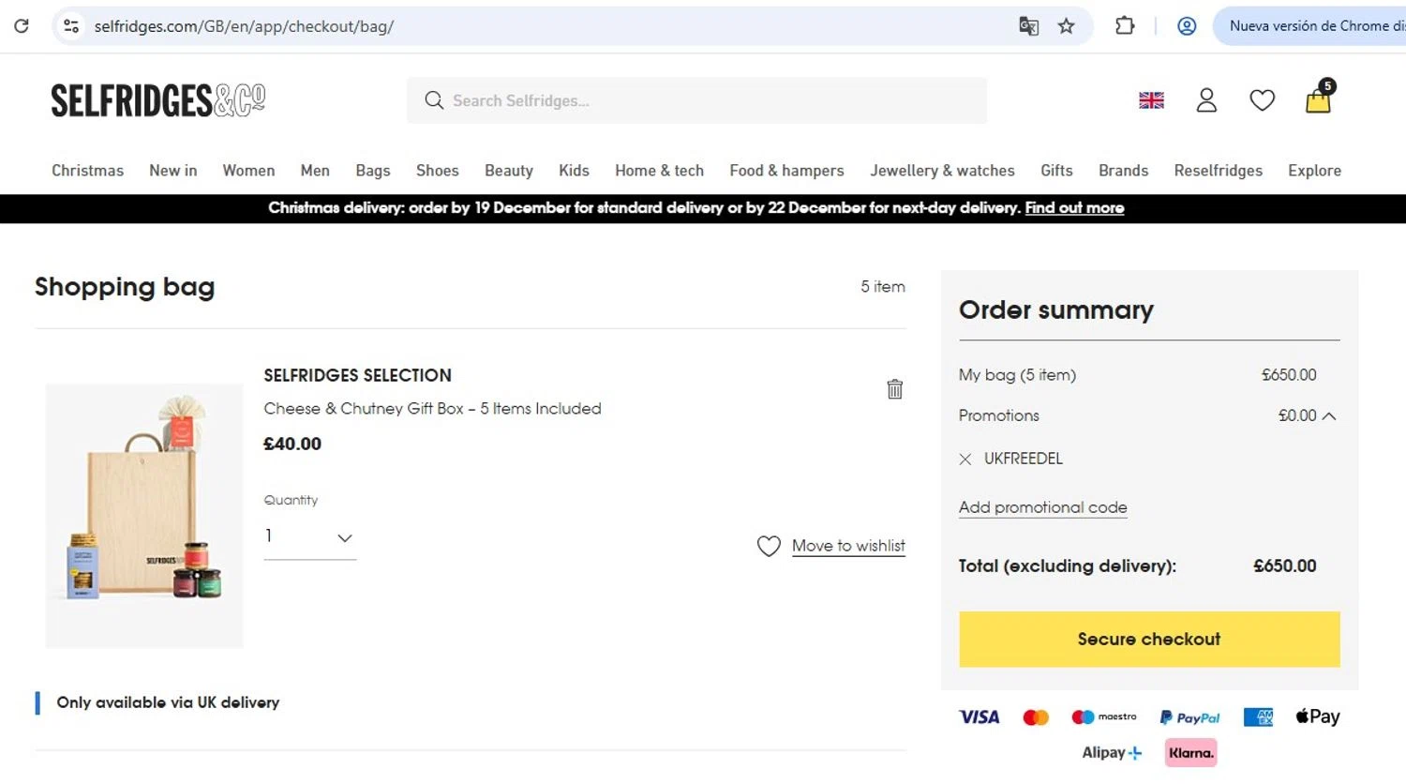Screen dimensions: 1406x784
Task: Open the Gifts menu
Action: point(1056,171)
